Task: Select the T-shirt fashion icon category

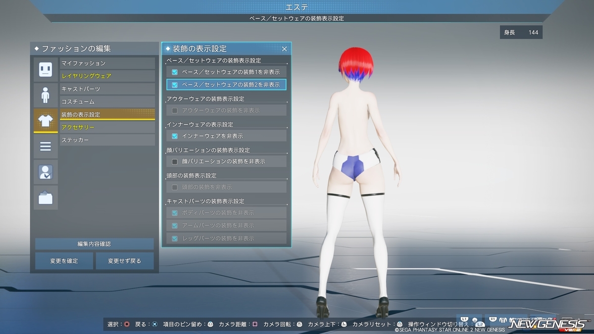Action: click(x=46, y=121)
